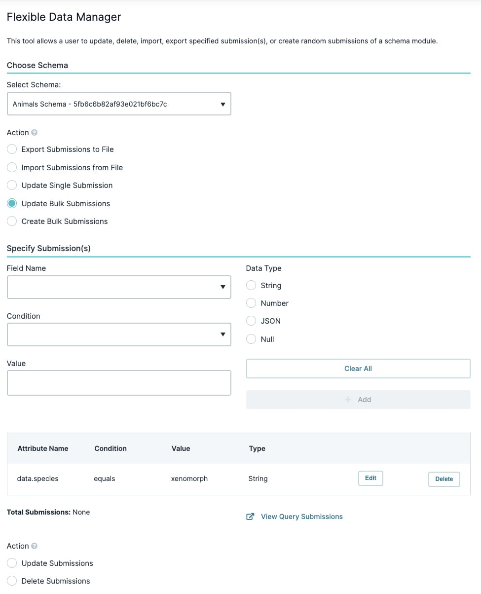The width and height of the screenshot is (481, 594).
Task: Open the Condition dropdown list
Action: pos(119,334)
